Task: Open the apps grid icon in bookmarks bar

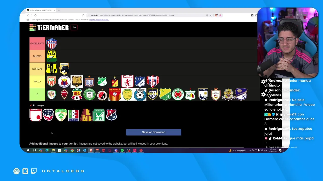Action: (28, 20)
